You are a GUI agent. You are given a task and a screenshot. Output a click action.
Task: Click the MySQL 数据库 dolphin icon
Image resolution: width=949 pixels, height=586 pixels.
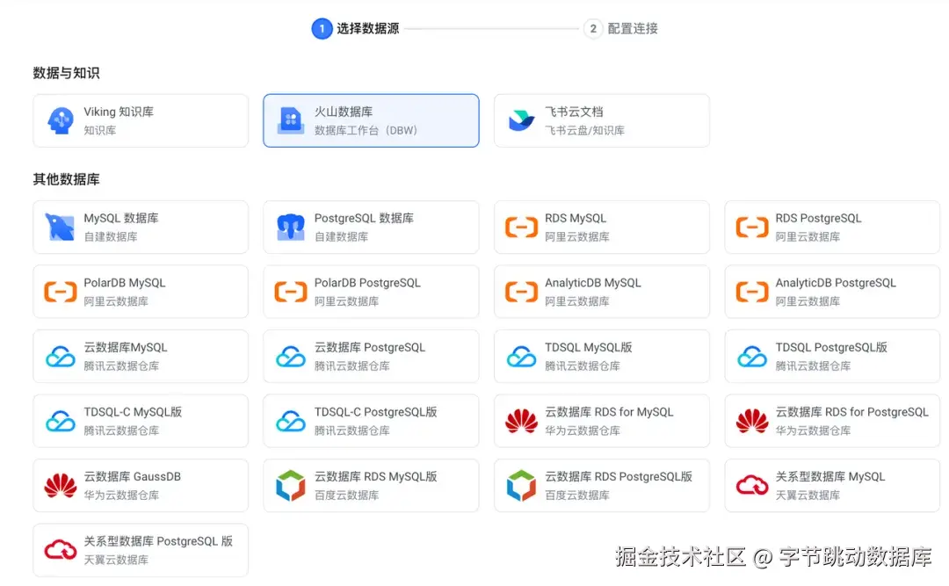61,227
